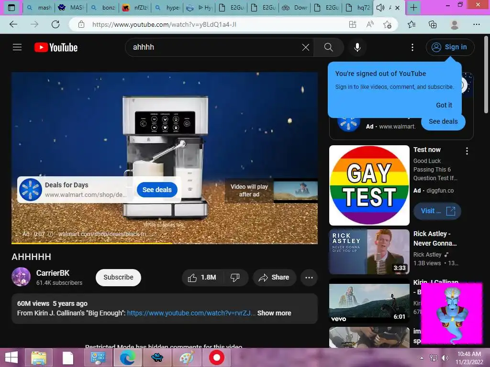
Task: Open the YouTube hamburger guide menu
Action: pos(17,47)
